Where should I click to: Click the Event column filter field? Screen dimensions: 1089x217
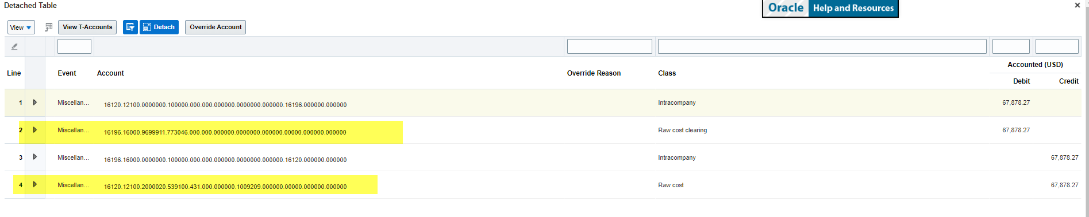coord(75,46)
